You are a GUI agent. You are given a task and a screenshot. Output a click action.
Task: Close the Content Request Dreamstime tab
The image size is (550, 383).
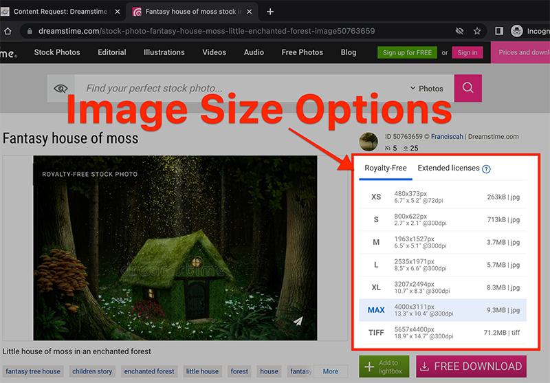pos(118,12)
